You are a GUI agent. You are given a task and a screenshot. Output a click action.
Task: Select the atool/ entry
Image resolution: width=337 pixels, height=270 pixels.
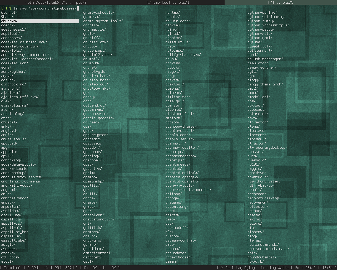click(7, 261)
